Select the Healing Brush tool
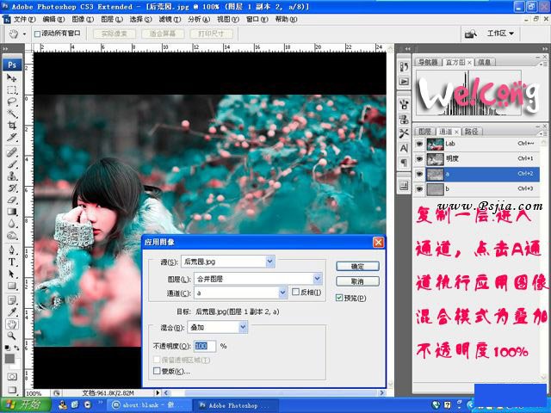 (11, 152)
